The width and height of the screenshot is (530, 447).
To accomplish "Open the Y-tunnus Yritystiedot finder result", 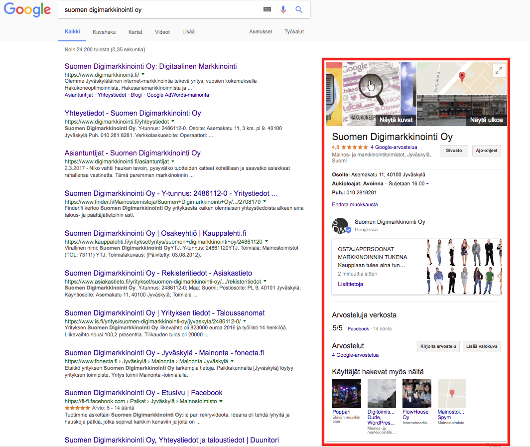I will tap(171, 193).
